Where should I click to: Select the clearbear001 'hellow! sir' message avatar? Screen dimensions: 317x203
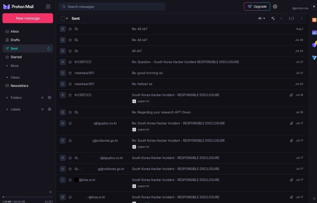pyautogui.click(x=63, y=84)
